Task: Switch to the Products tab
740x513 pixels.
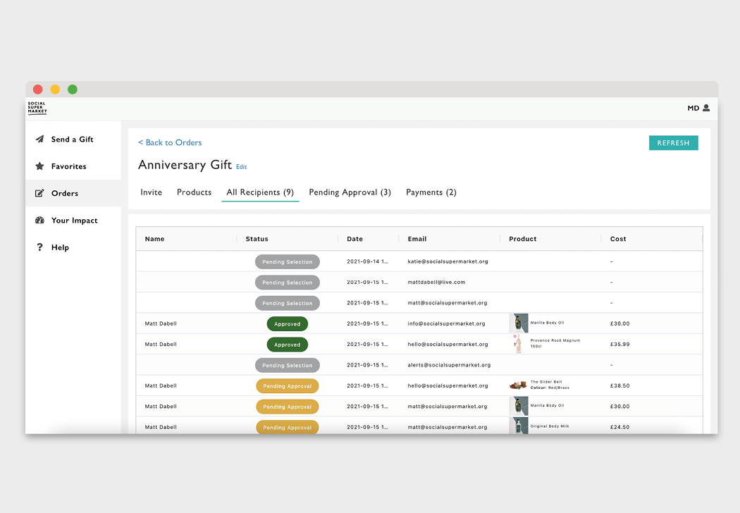Action: click(x=194, y=192)
